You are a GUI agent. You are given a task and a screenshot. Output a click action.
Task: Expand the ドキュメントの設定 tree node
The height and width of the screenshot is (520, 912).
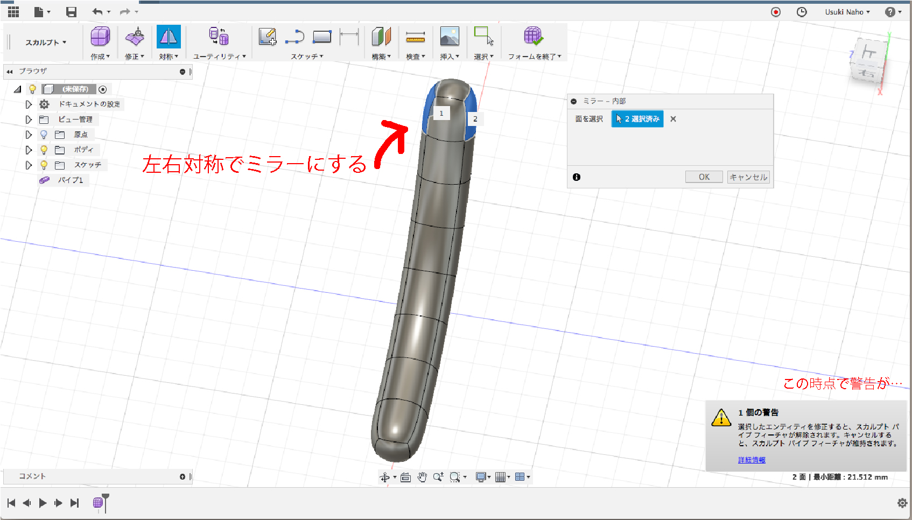click(29, 104)
